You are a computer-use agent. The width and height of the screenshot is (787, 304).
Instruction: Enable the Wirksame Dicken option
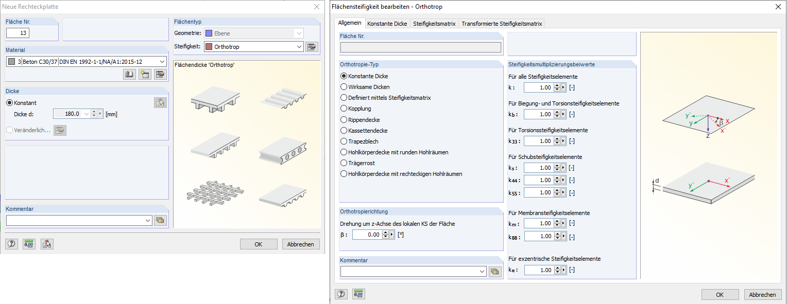[x=344, y=87]
